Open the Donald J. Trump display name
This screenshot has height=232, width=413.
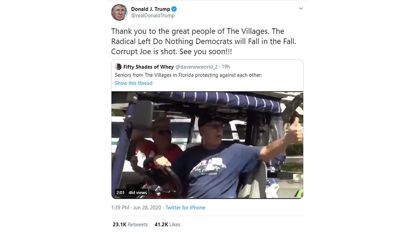(151, 9)
